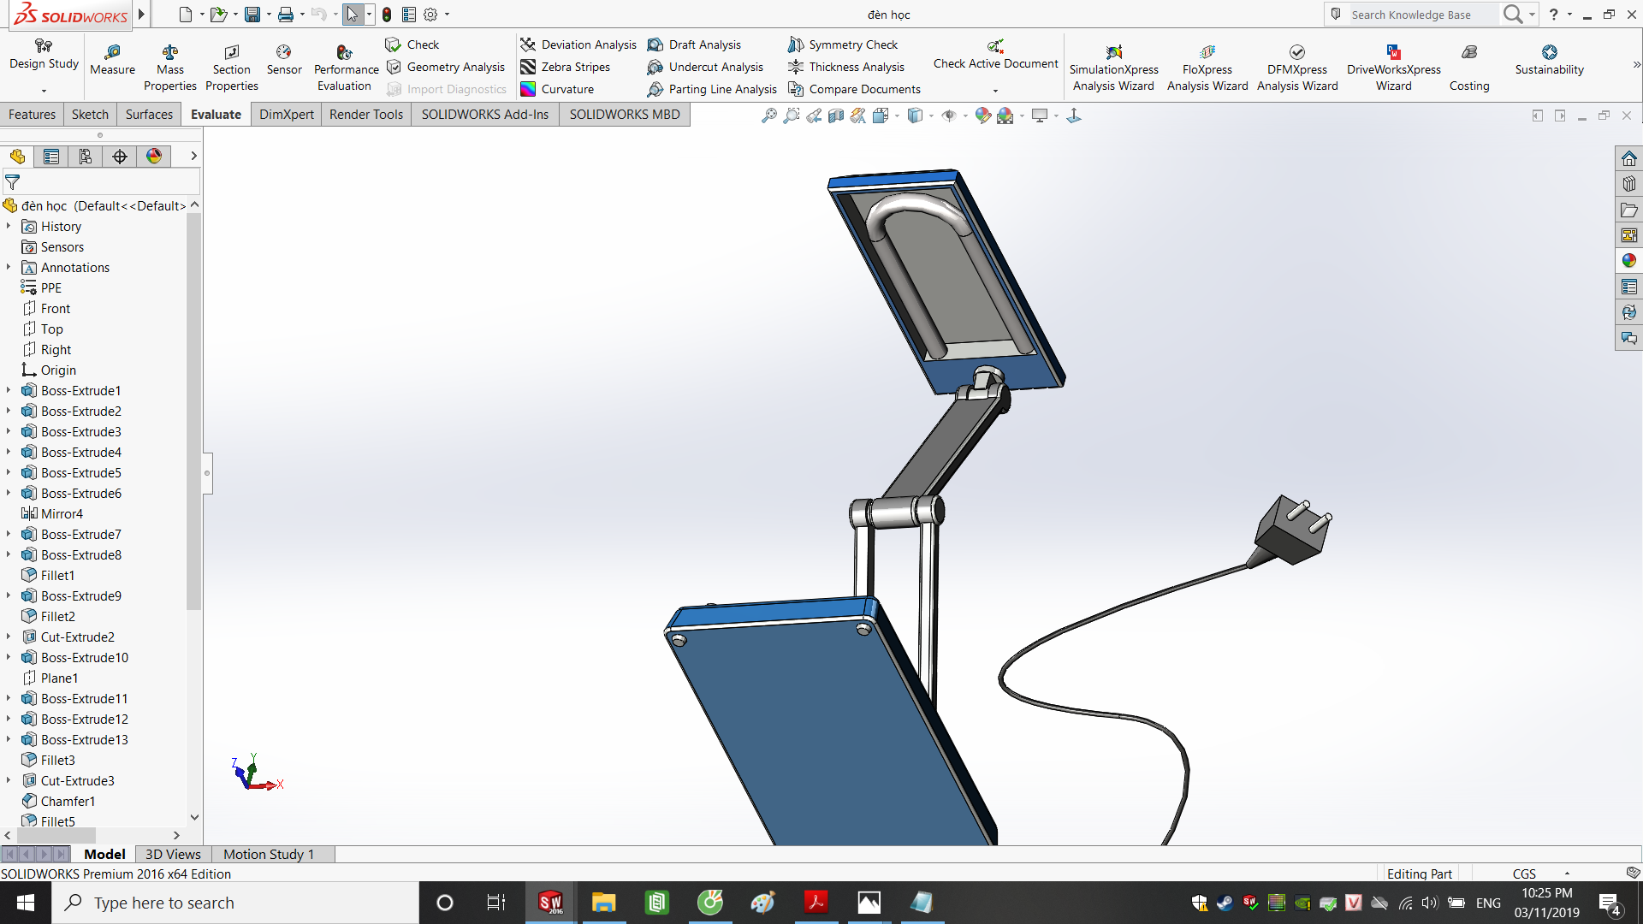The image size is (1643, 924).
Task: Click Zoom to Fit icon
Action: pyautogui.click(x=769, y=115)
